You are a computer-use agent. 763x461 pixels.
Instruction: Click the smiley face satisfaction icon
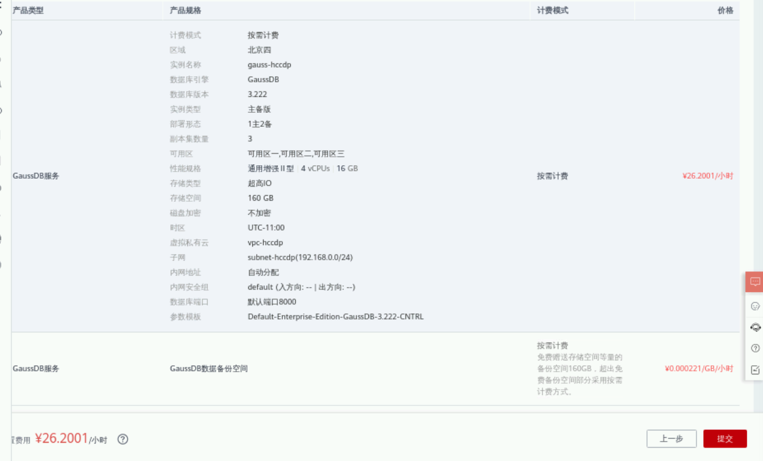(x=755, y=306)
